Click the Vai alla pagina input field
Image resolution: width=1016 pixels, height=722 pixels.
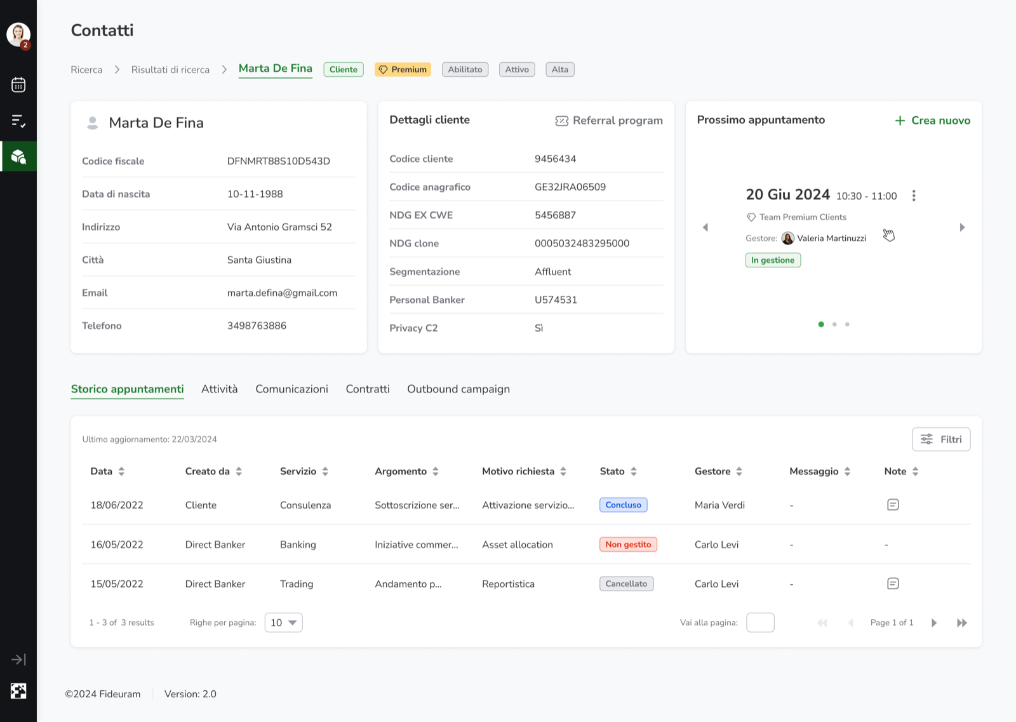pyautogui.click(x=760, y=623)
